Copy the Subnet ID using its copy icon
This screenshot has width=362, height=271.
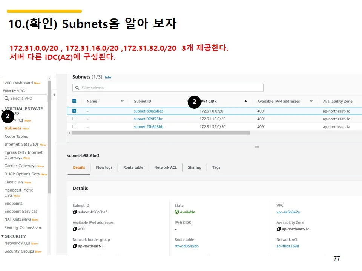point(74,212)
